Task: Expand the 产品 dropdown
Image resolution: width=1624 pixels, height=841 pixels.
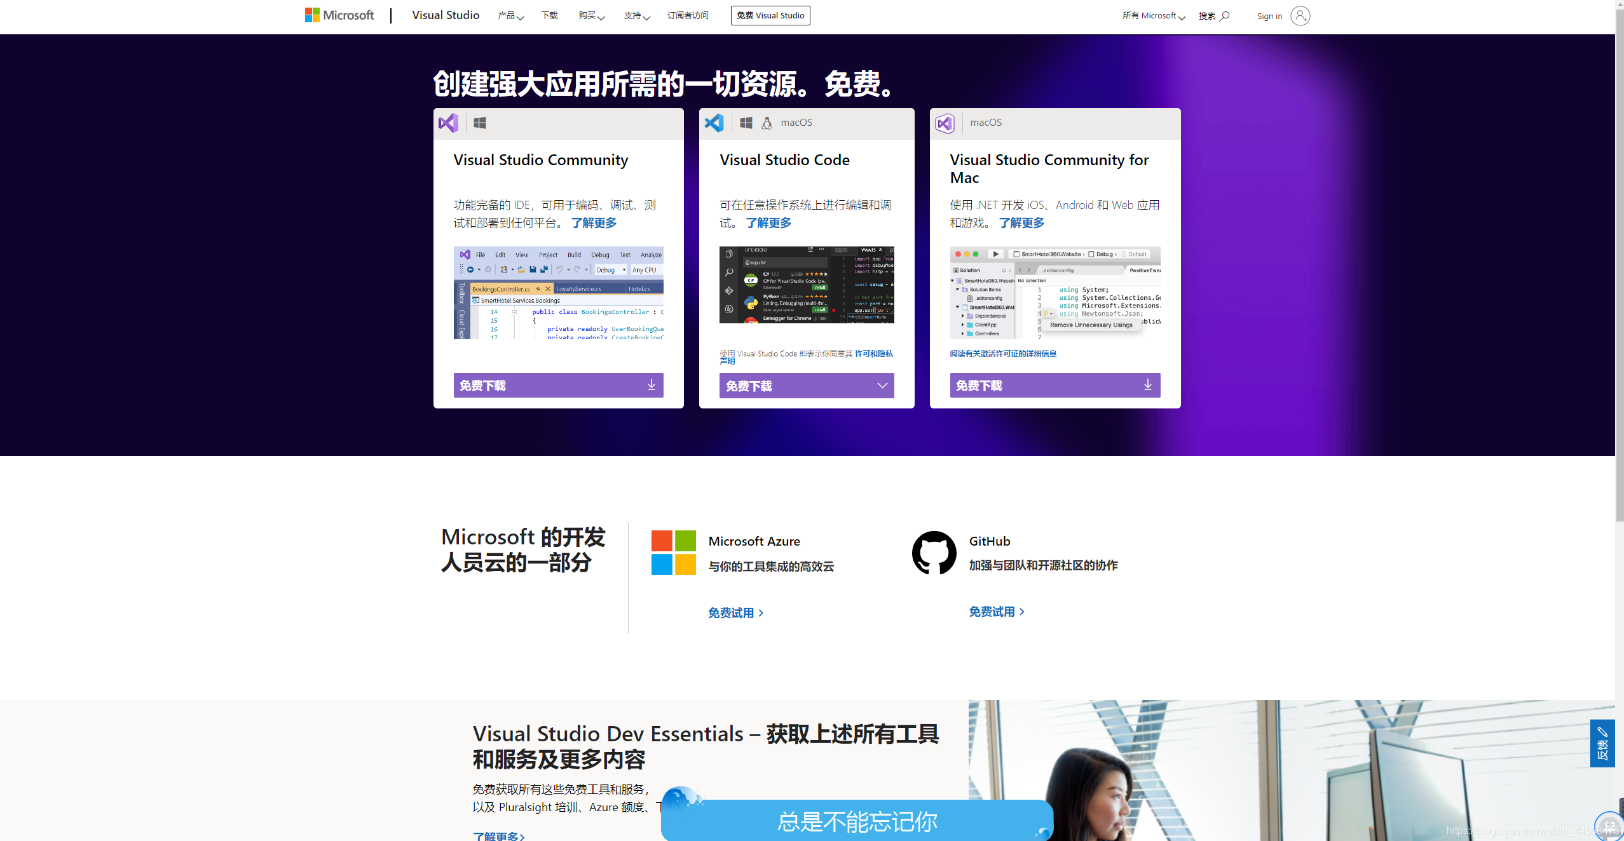Action: click(510, 15)
